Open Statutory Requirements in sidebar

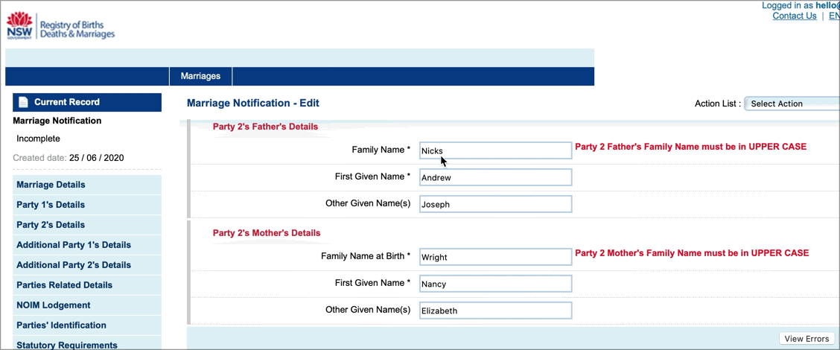tap(67, 345)
